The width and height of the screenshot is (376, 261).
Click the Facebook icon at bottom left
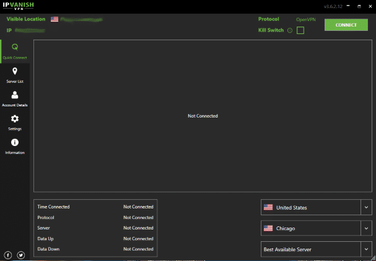[x=8, y=255]
